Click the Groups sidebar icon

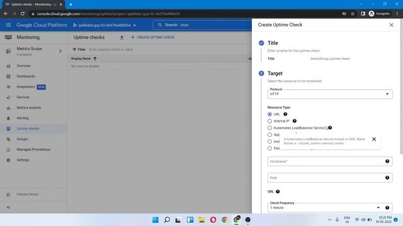point(8,139)
